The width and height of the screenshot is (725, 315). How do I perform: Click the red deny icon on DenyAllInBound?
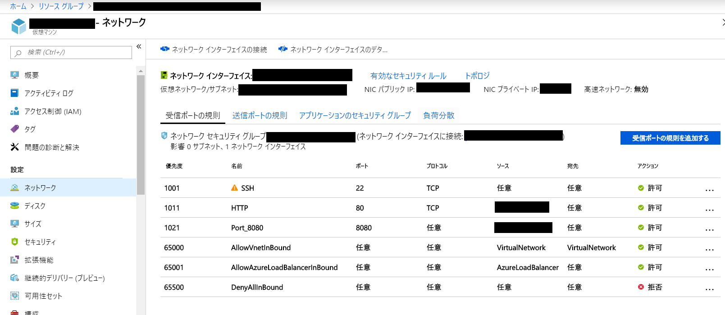pyautogui.click(x=641, y=287)
